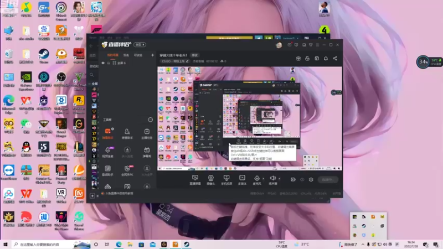Open stream settings gear icon
The width and height of the screenshot is (443, 249).
[311, 179]
